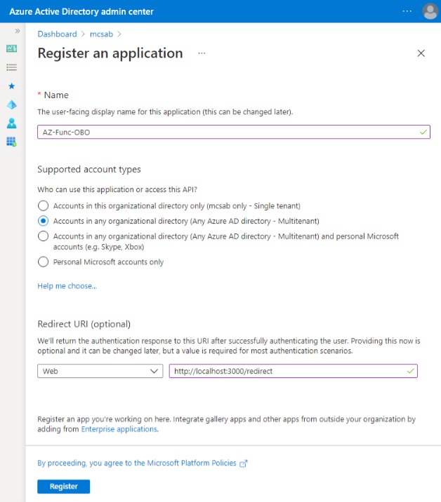Open the Web platform dropdown
The image size is (441, 502).
tap(100, 371)
